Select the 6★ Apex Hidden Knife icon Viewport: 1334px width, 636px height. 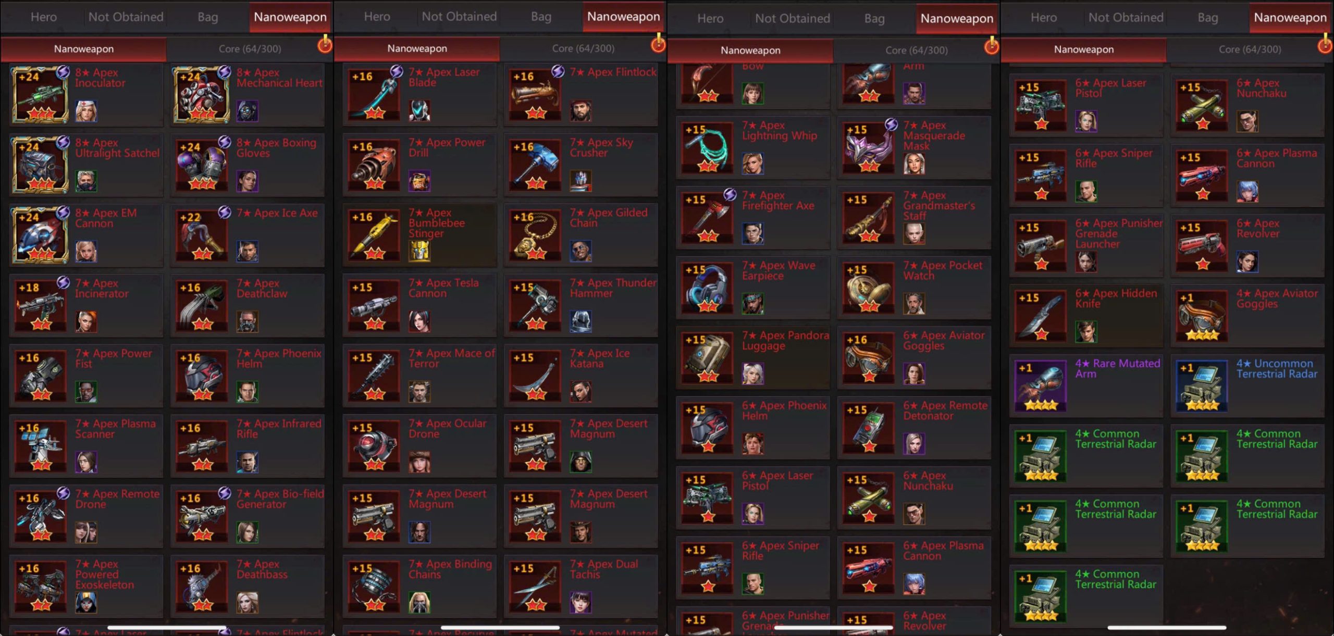[1041, 315]
